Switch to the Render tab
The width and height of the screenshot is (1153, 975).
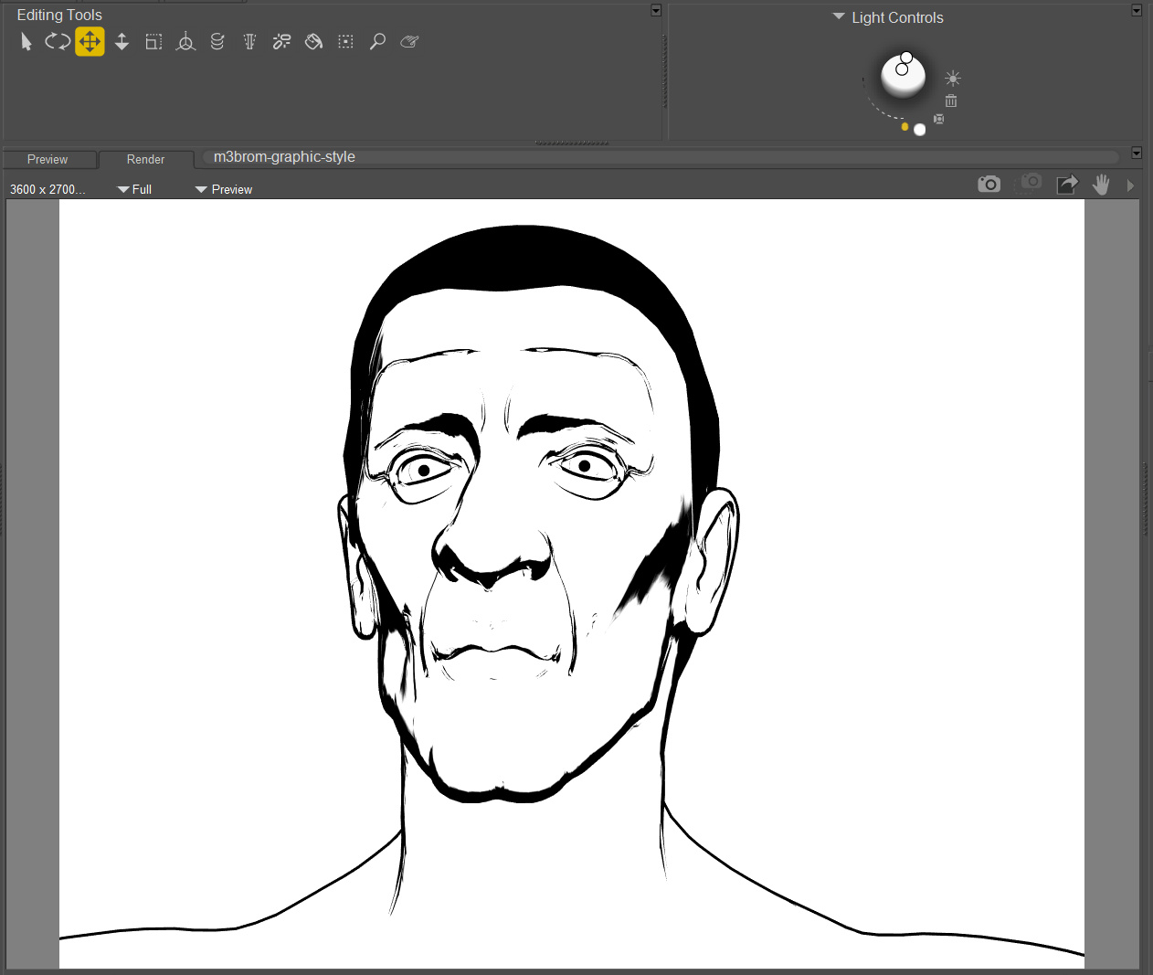(x=145, y=160)
